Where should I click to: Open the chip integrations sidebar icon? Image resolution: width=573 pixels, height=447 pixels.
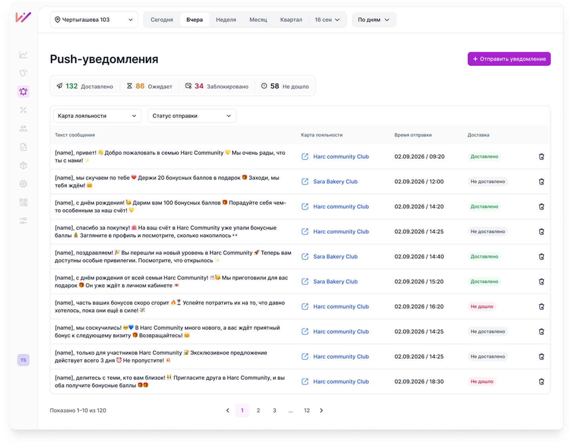click(x=23, y=184)
